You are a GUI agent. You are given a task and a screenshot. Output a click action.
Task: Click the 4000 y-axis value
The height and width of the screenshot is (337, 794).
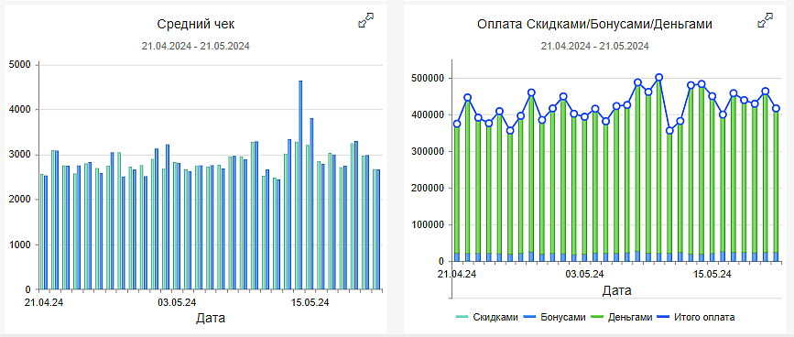[21, 109]
